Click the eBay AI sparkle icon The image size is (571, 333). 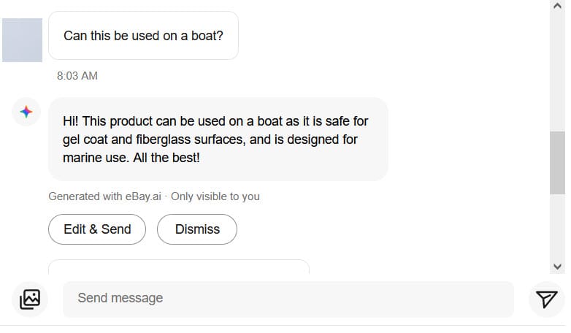point(26,112)
